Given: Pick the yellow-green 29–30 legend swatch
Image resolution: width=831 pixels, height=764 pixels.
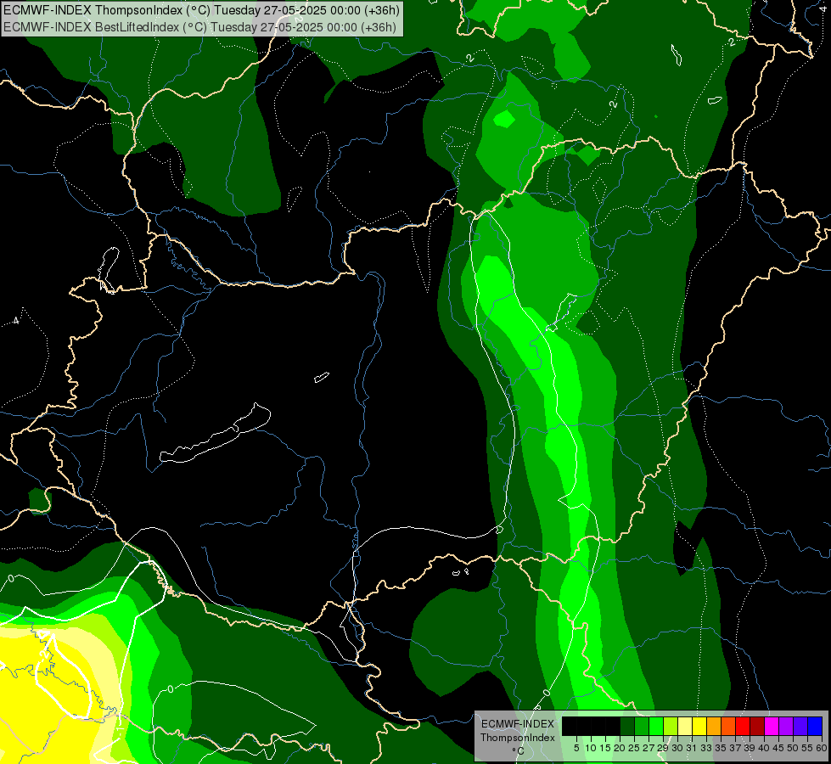Looking at the screenshot, I should coord(671,726).
